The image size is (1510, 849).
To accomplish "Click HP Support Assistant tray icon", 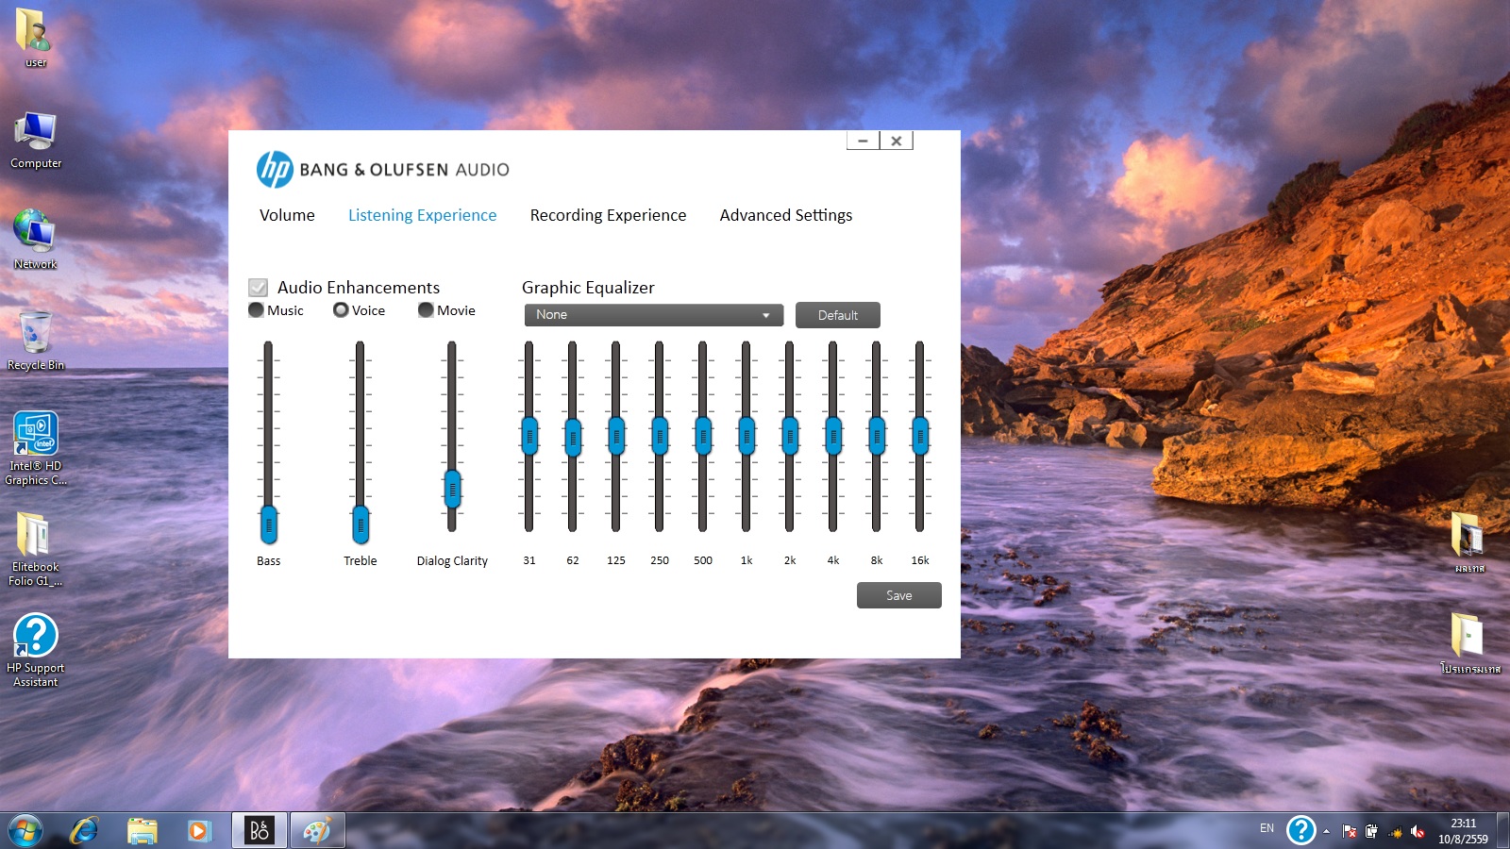I will click(x=1300, y=830).
